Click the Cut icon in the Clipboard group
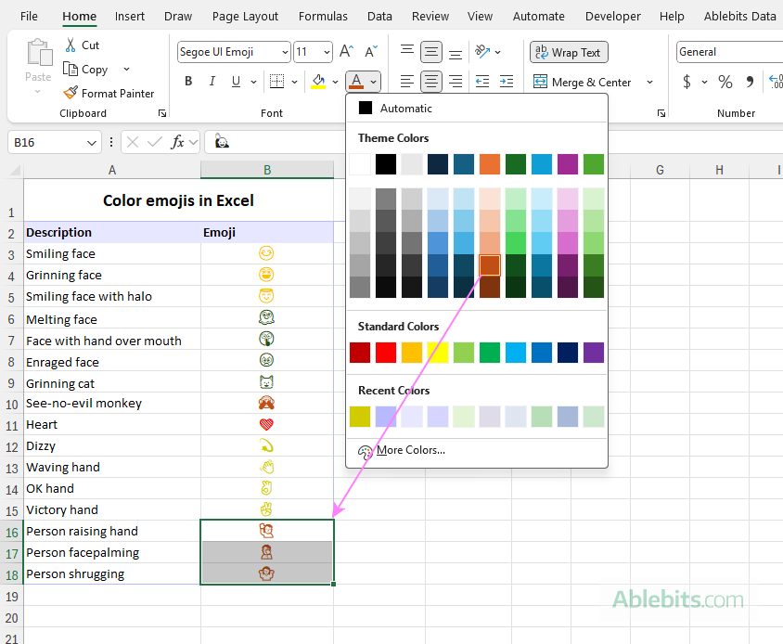Screen dimensions: 783x644 click(x=70, y=45)
